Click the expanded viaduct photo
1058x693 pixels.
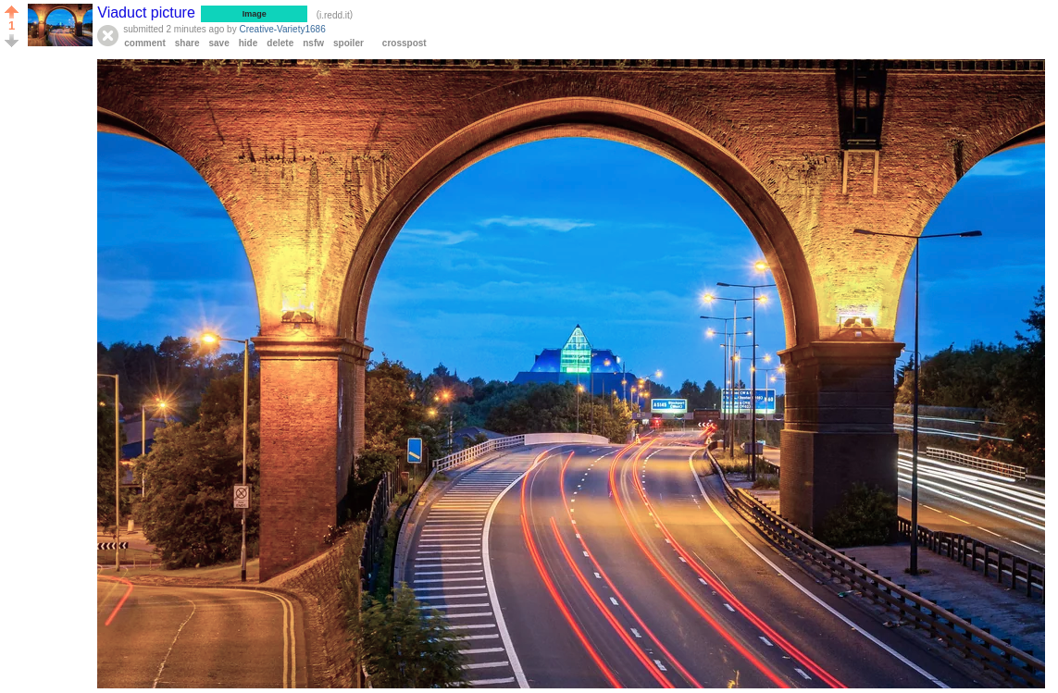571,374
